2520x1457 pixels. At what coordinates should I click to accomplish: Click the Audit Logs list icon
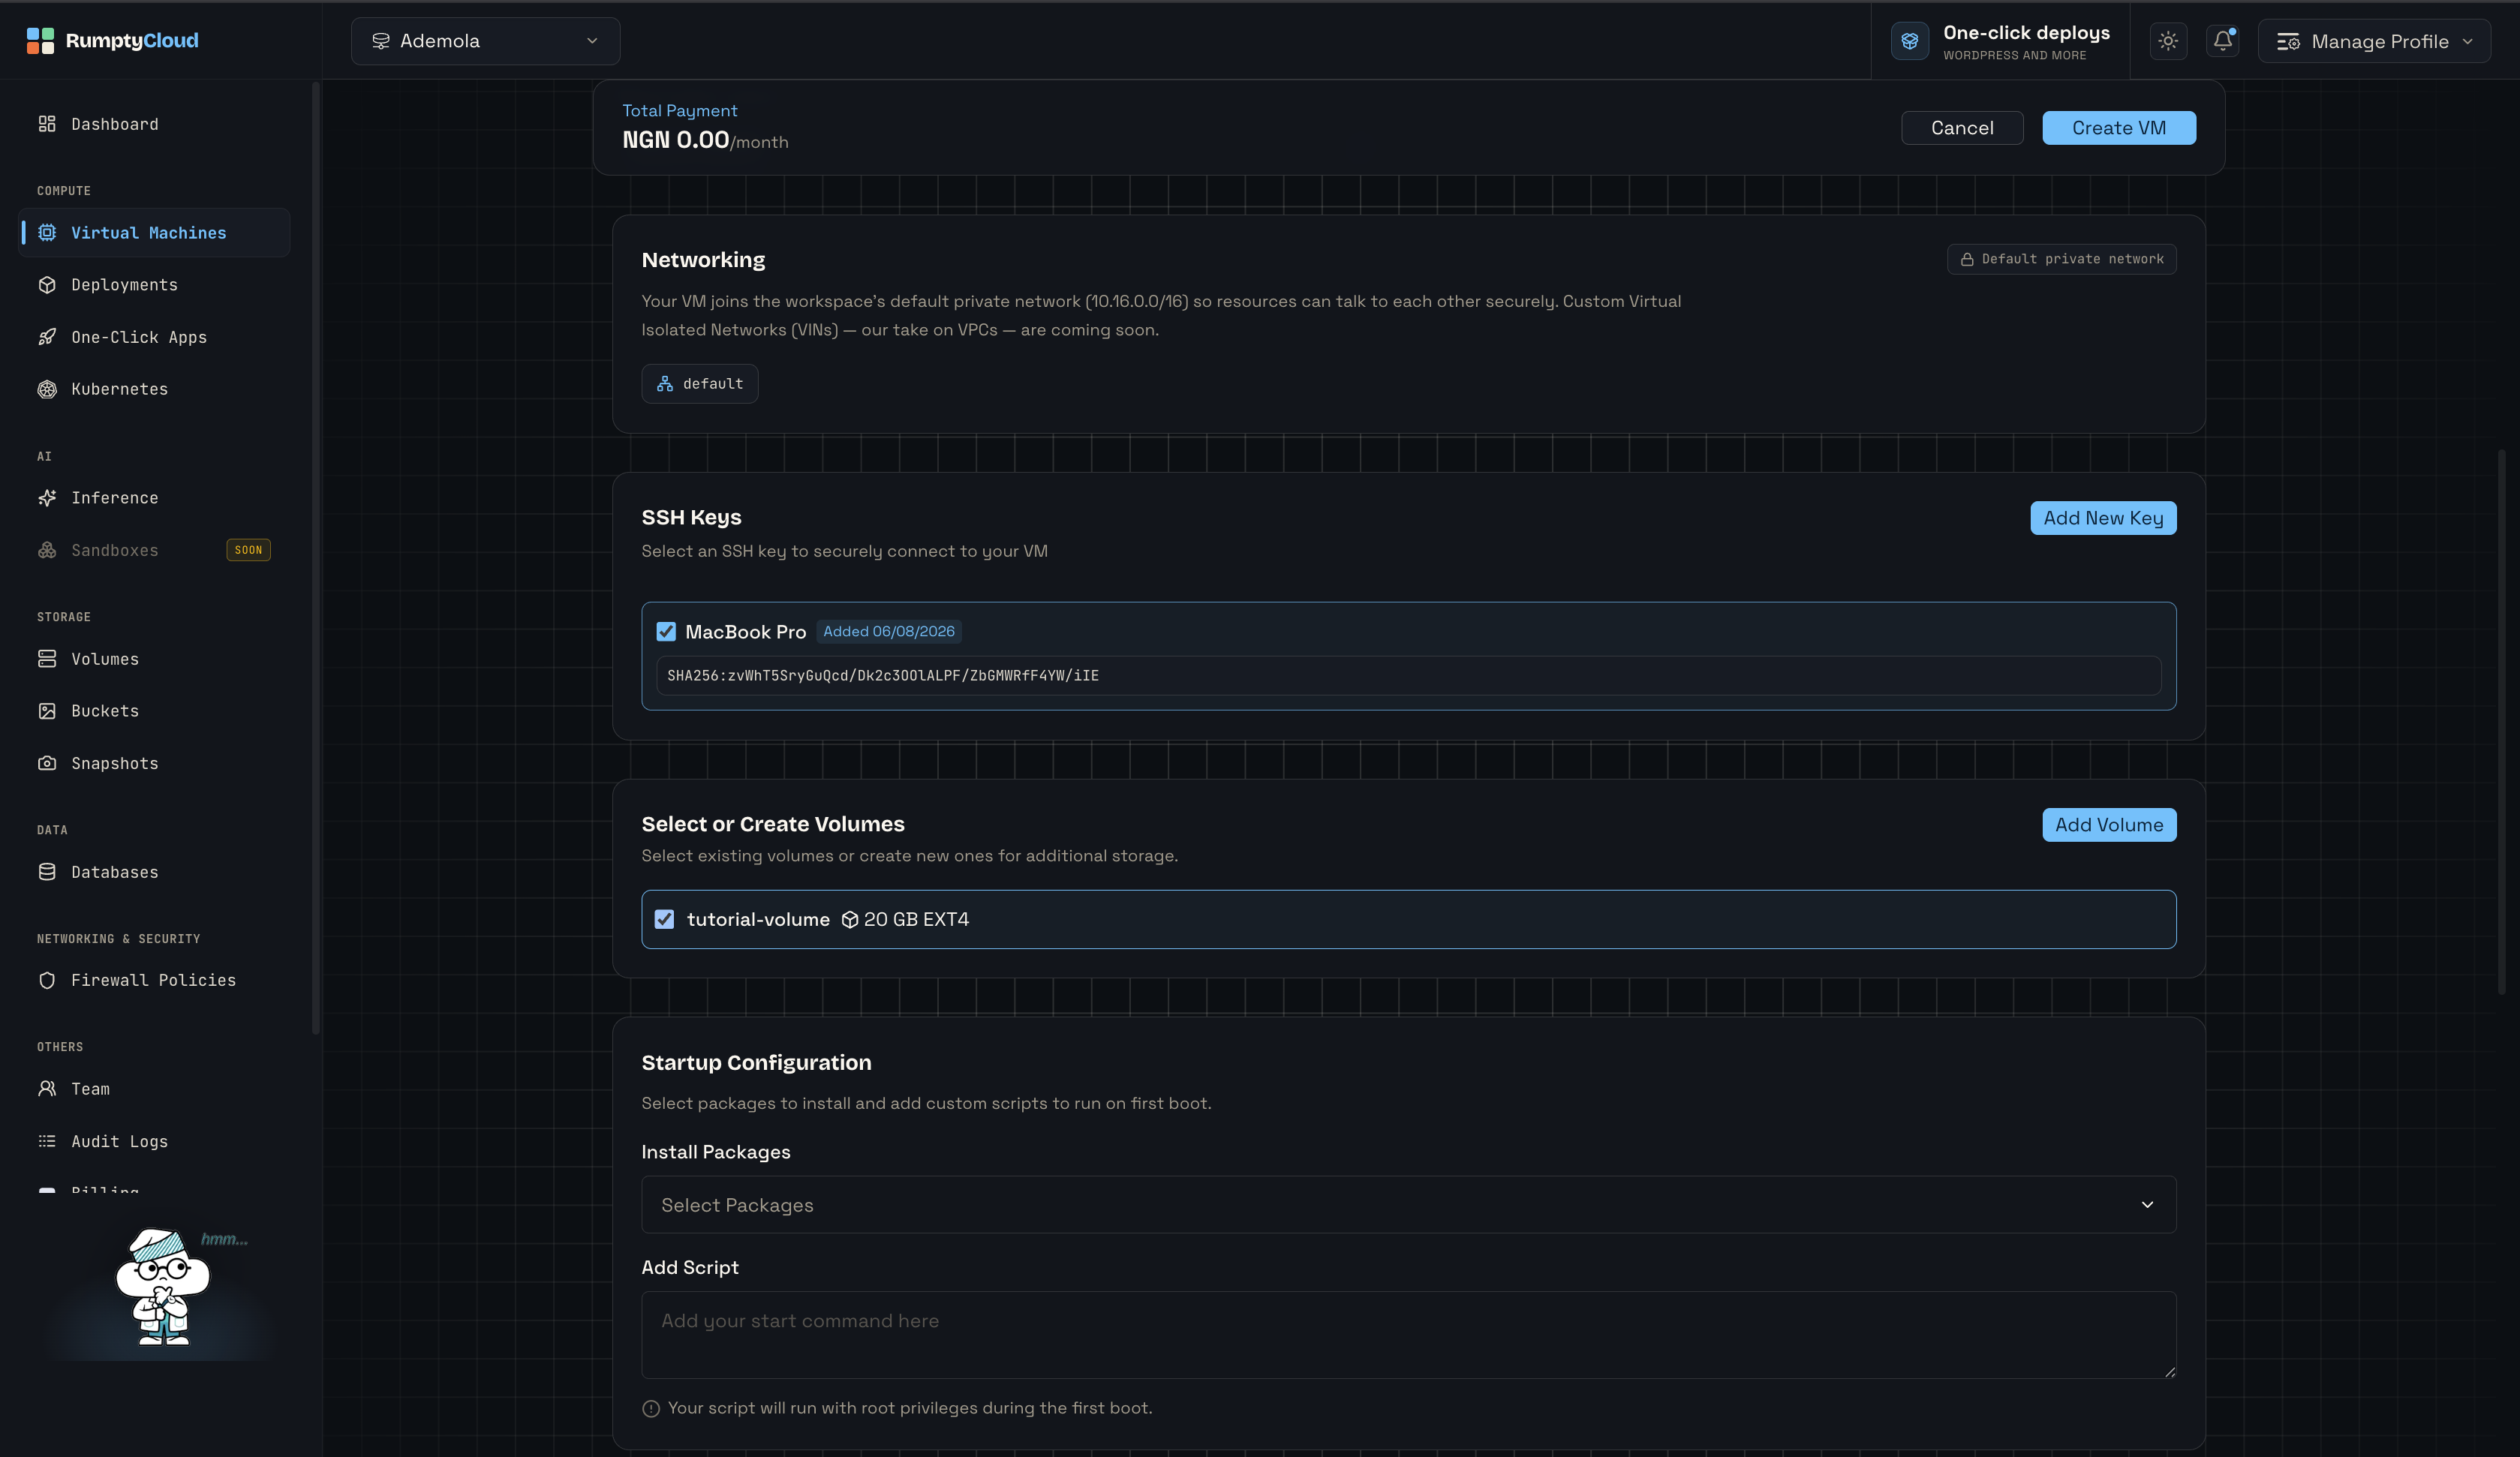47,1141
